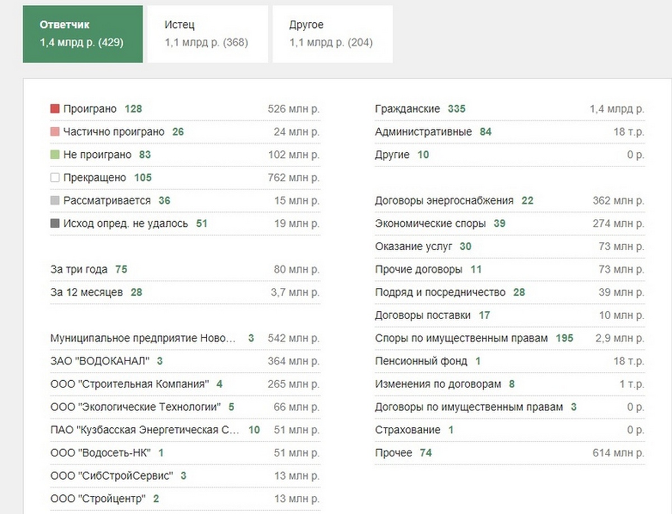
Task: Open Пенсионный фонд category
Action: (x=421, y=361)
